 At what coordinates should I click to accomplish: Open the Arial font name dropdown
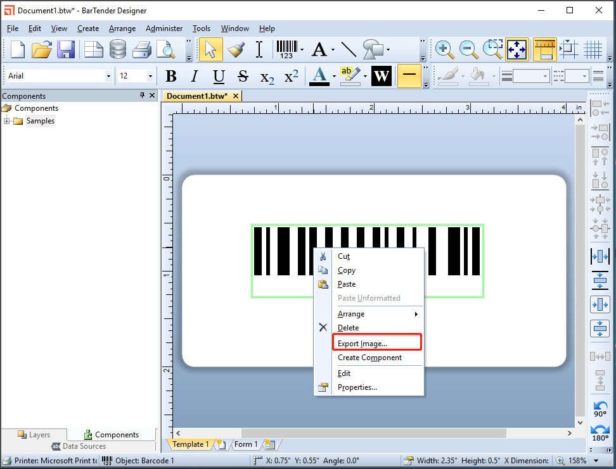pyautogui.click(x=108, y=76)
